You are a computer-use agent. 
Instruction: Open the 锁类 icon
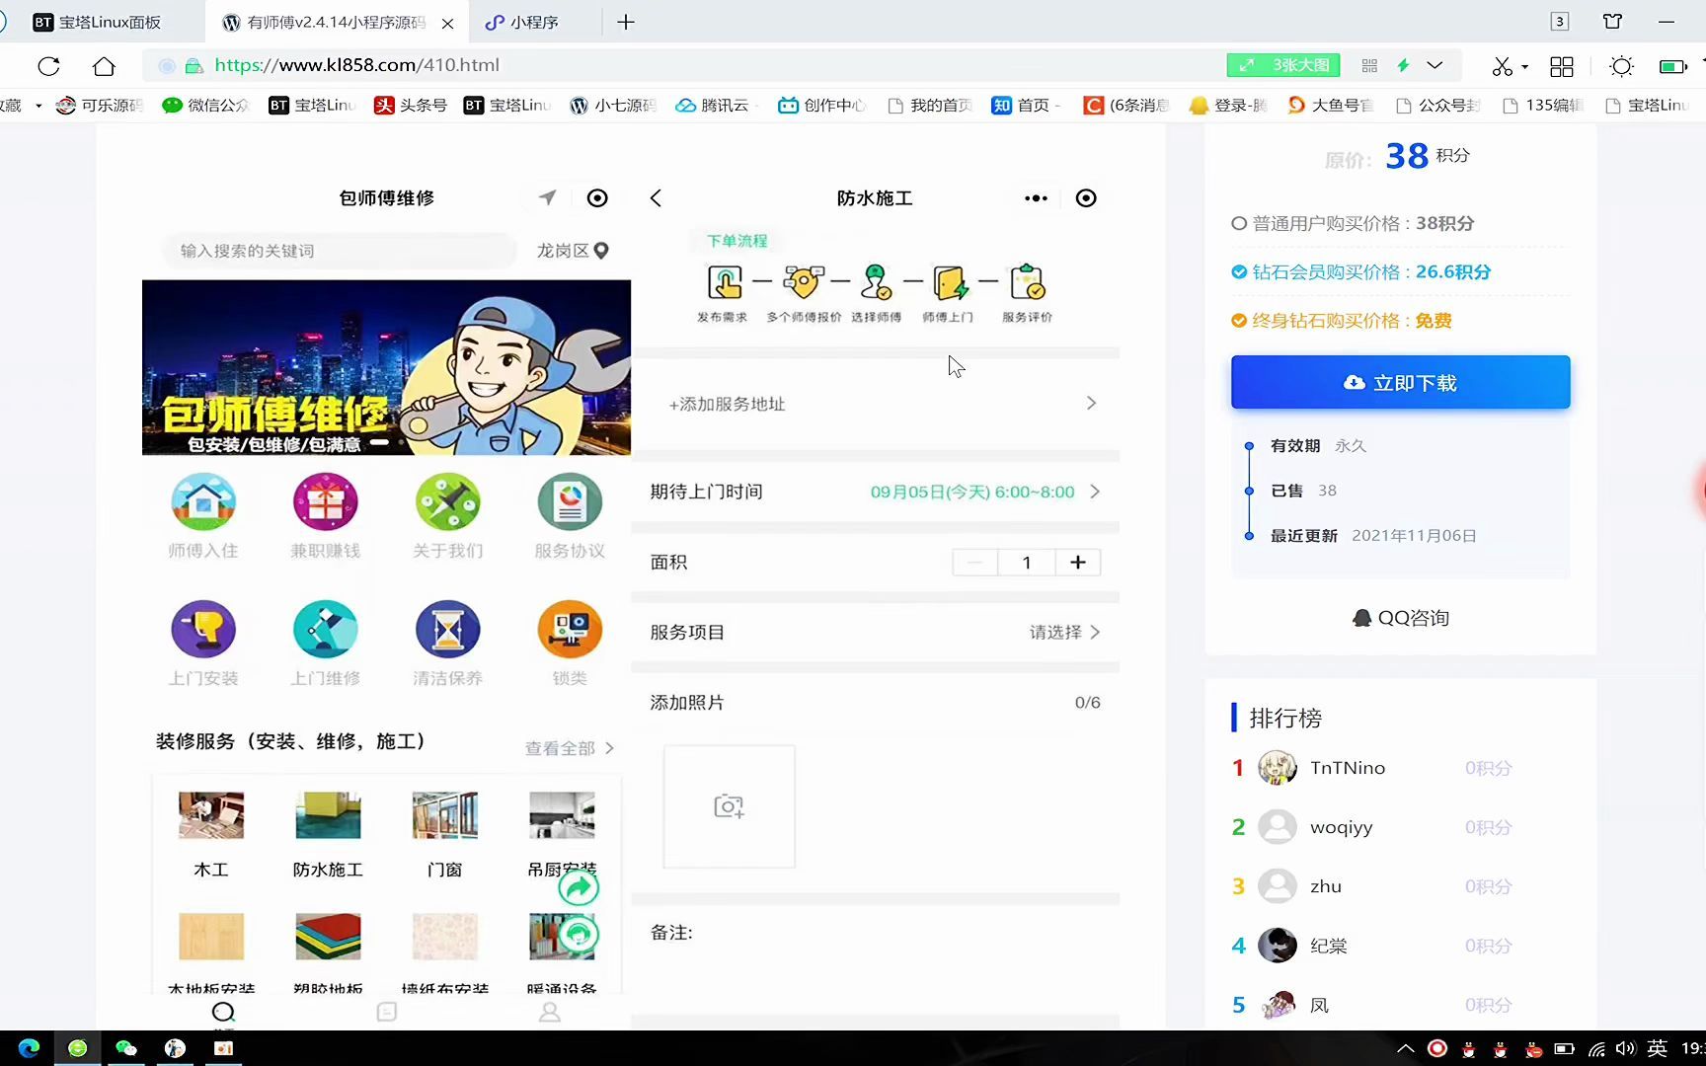[570, 630]
